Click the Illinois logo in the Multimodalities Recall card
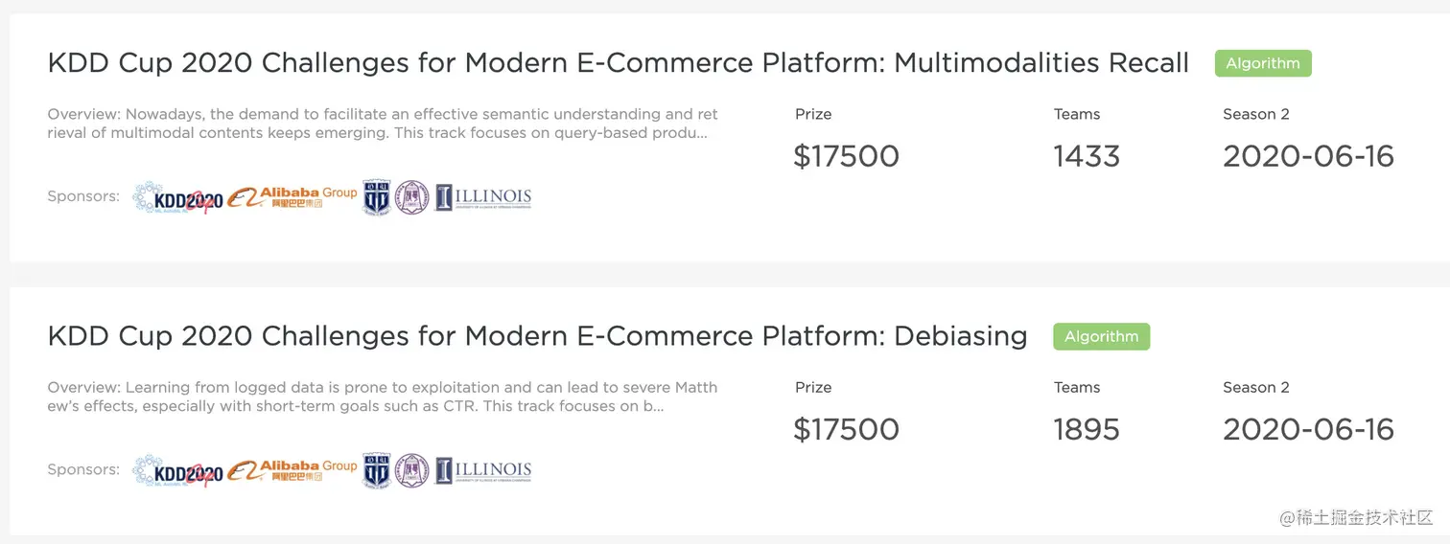1450x544 pixels. [x=483, y=197]
